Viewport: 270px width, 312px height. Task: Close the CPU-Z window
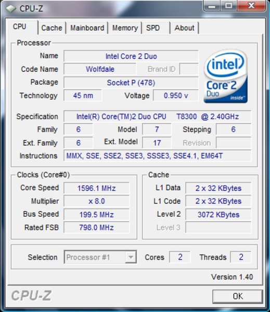pos(251,6)
